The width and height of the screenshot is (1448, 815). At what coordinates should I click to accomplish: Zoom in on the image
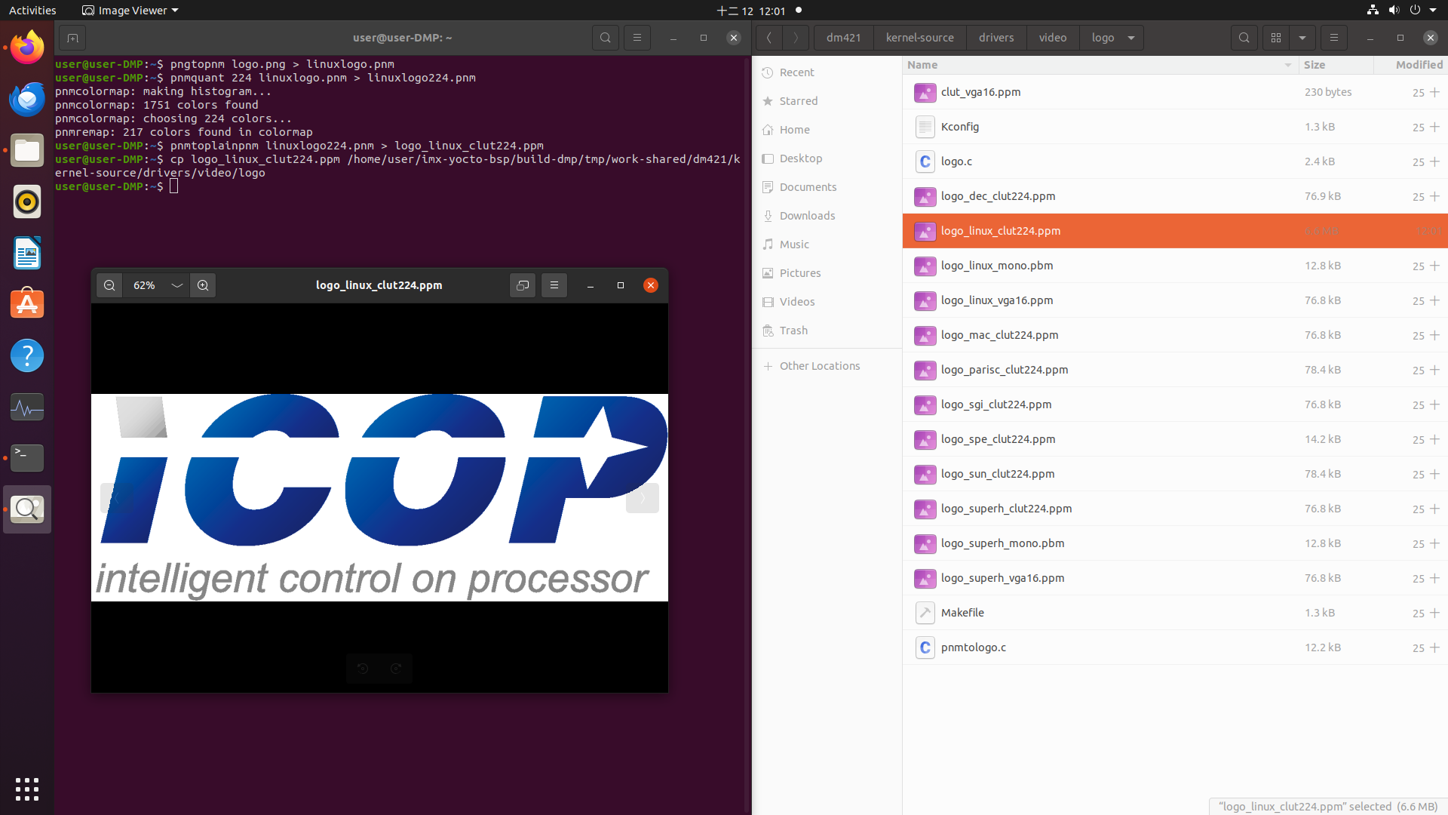[x=203, y=285]
